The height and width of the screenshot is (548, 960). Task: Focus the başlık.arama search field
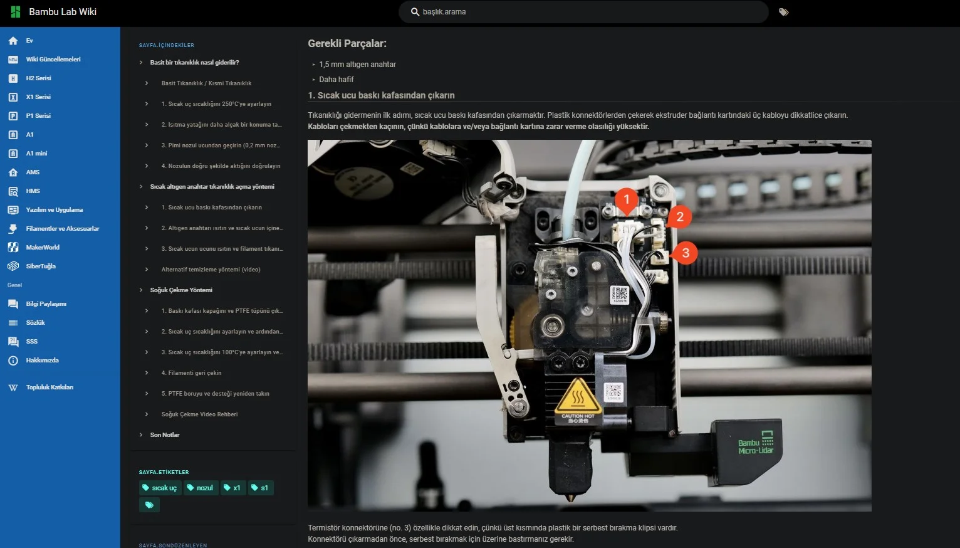click(583, 12)
